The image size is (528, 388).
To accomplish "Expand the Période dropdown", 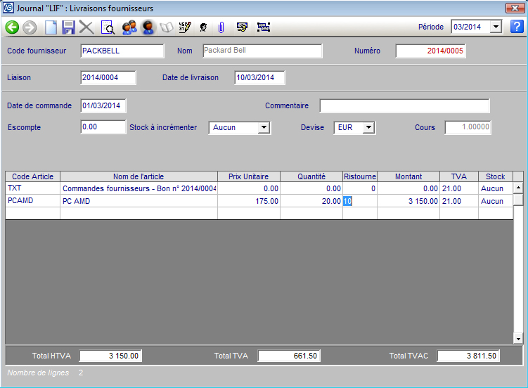I will pyautogui.click(x=495, y=27).
